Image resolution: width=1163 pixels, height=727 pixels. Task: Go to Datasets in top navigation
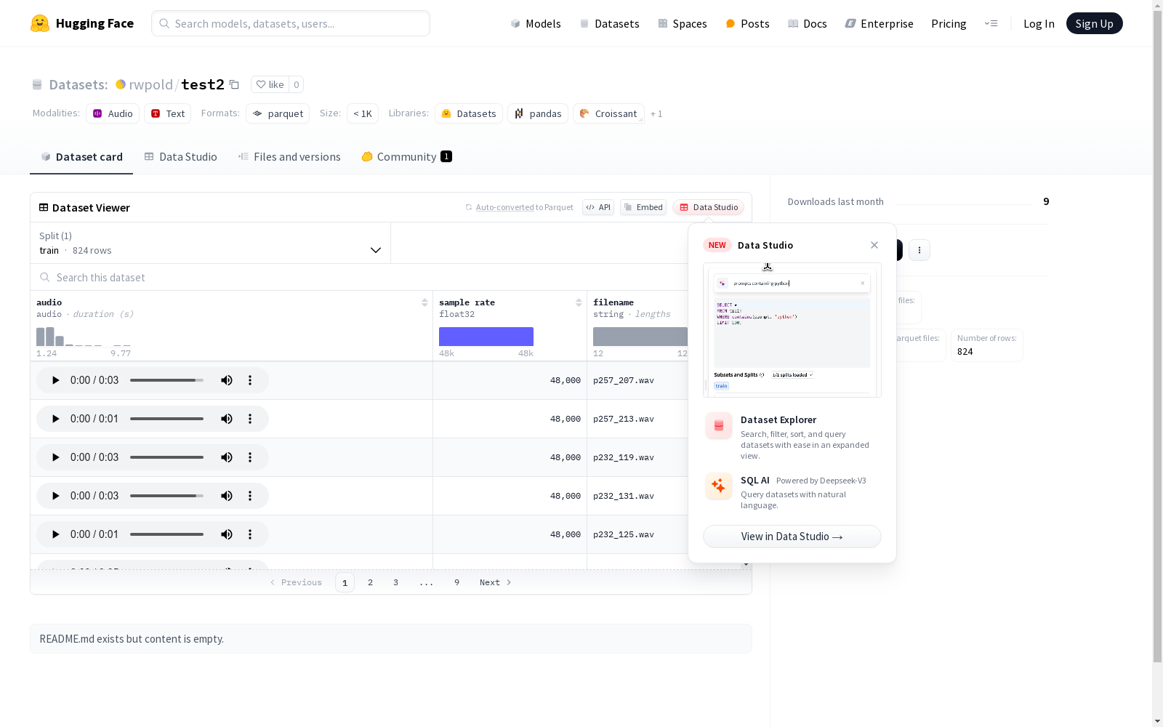[609, 23]
